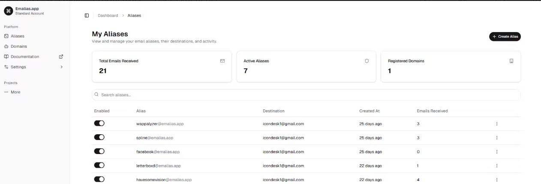Open row menu for letterboxd alias

(497, 166)
